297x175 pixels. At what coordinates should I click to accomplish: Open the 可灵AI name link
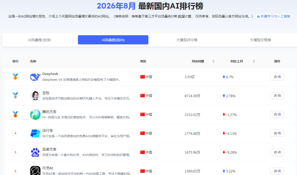(48, 168)
